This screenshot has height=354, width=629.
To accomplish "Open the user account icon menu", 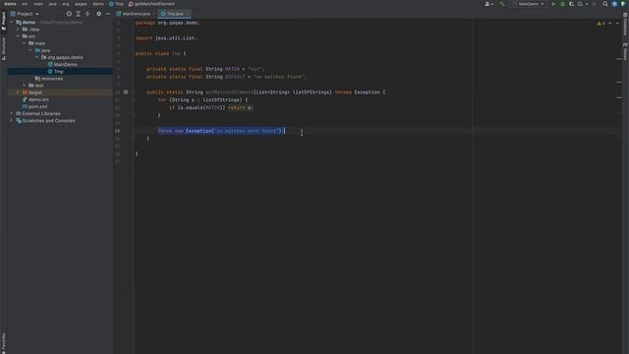I will (488, 4).
